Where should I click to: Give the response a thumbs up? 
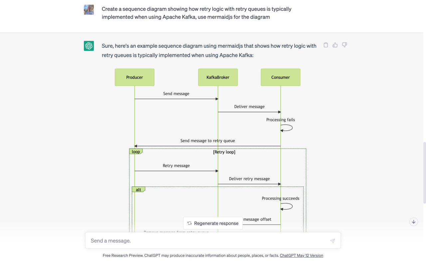click(335, 45)
